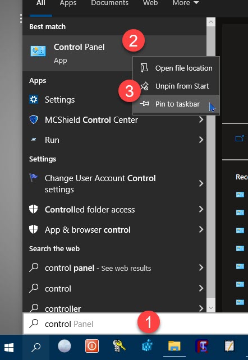Screen dimensions: 248x360
Task: Click the Windows Start button
Action: (x=9, y=347)
